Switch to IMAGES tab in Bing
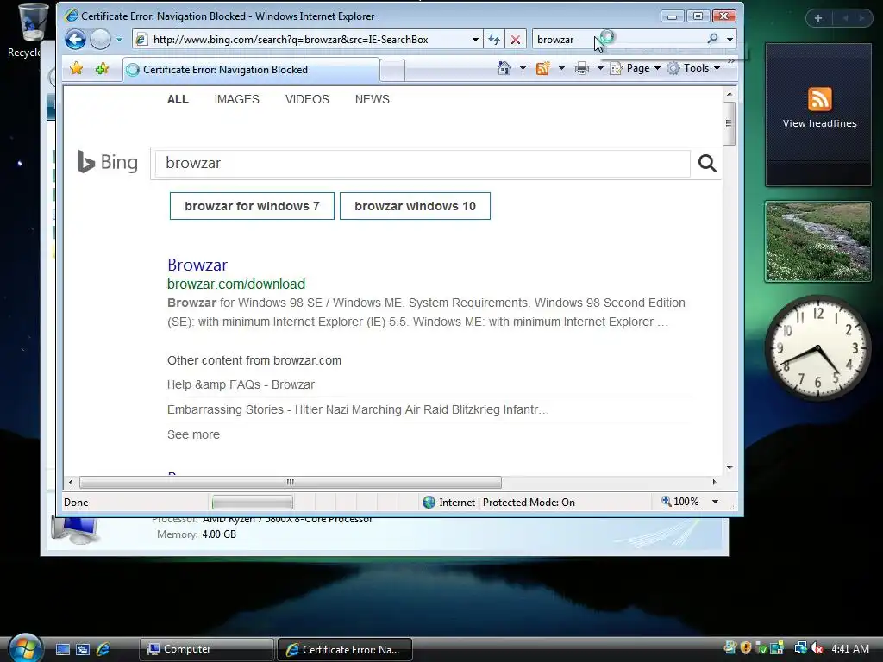This screenshot has height=662, width=883. click(236, 99)
